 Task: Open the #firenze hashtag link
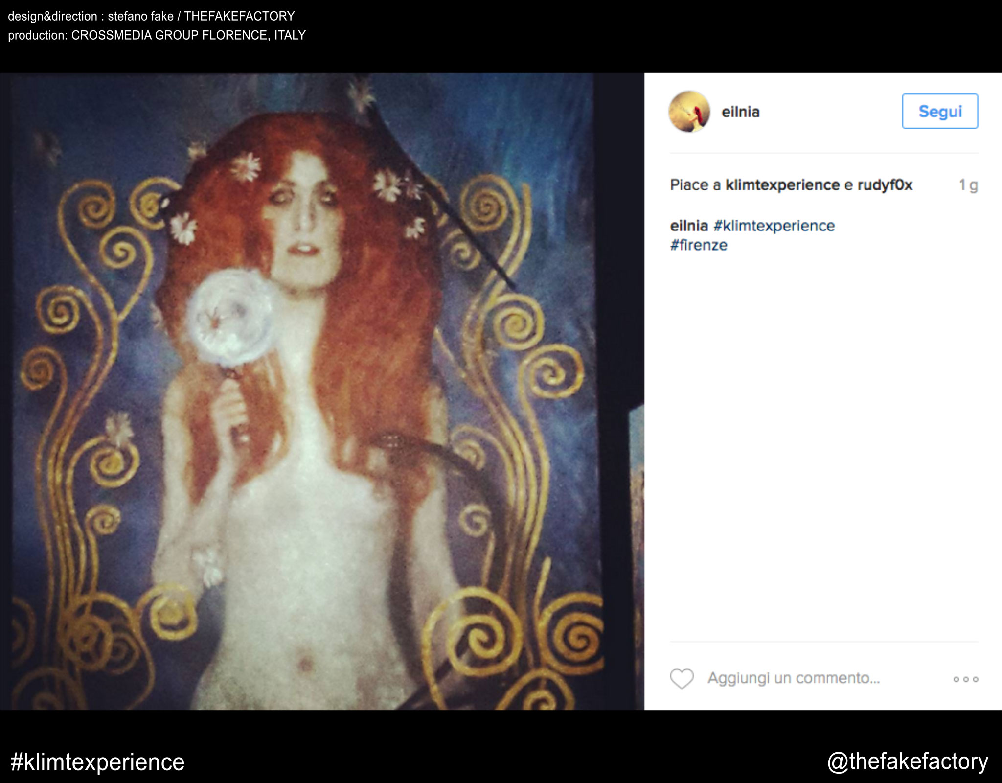699,245
